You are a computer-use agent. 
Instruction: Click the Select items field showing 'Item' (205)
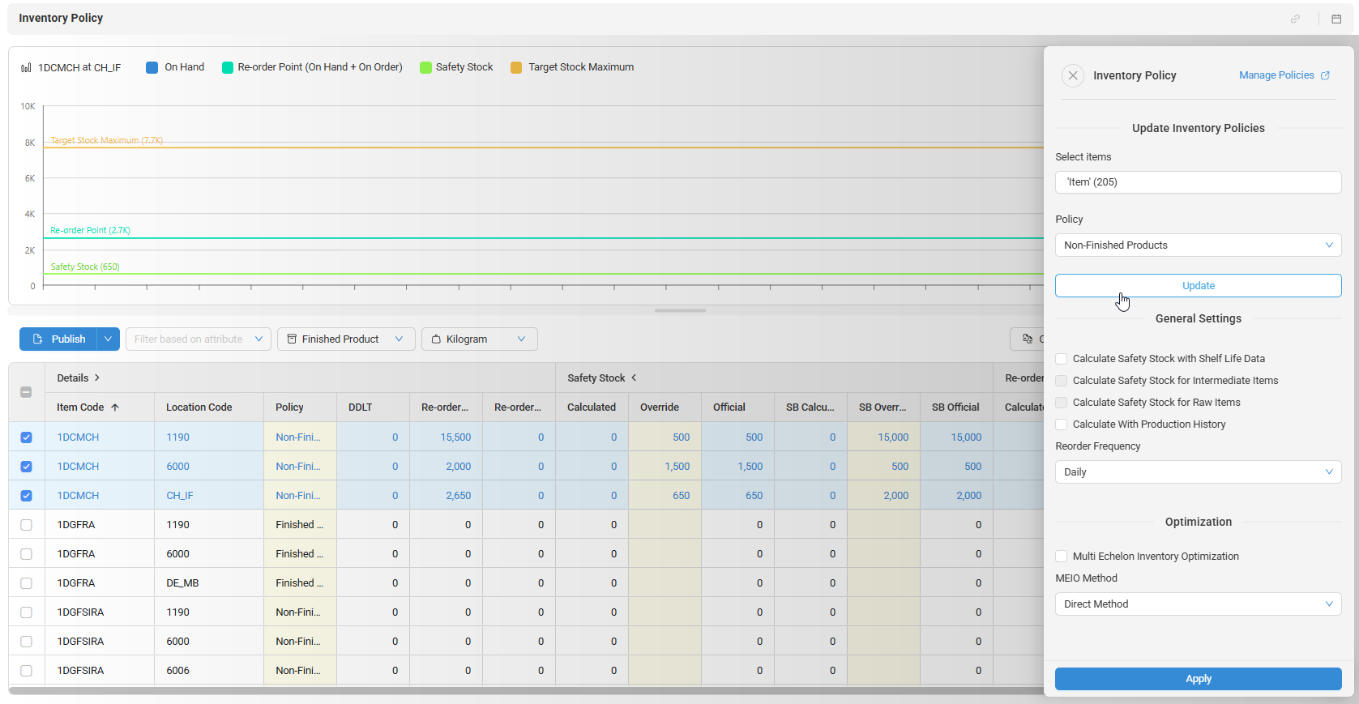click(x=1199, y=182)
